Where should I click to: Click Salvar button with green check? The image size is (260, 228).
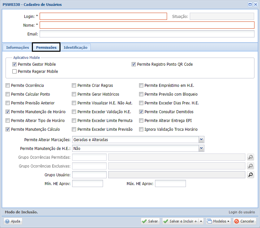click(x=150, y=221)
